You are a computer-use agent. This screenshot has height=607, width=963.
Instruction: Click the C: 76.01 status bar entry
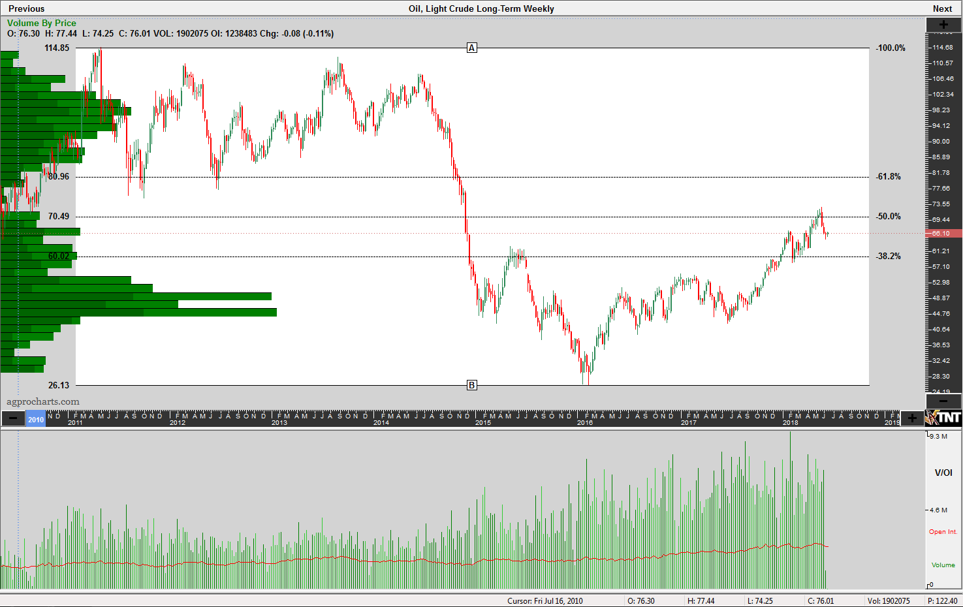[x=821, y=600]
